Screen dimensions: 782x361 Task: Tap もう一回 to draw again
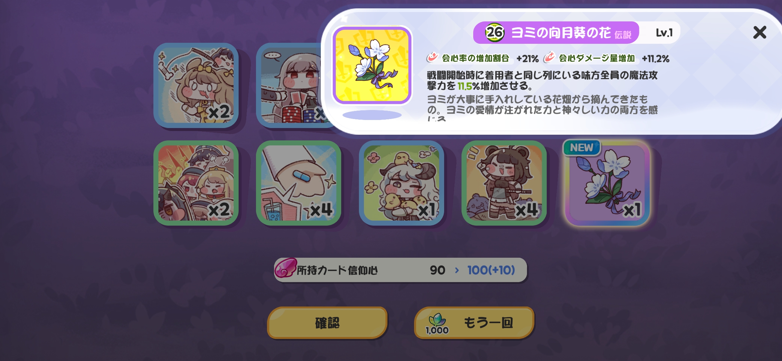pos(474,323)
